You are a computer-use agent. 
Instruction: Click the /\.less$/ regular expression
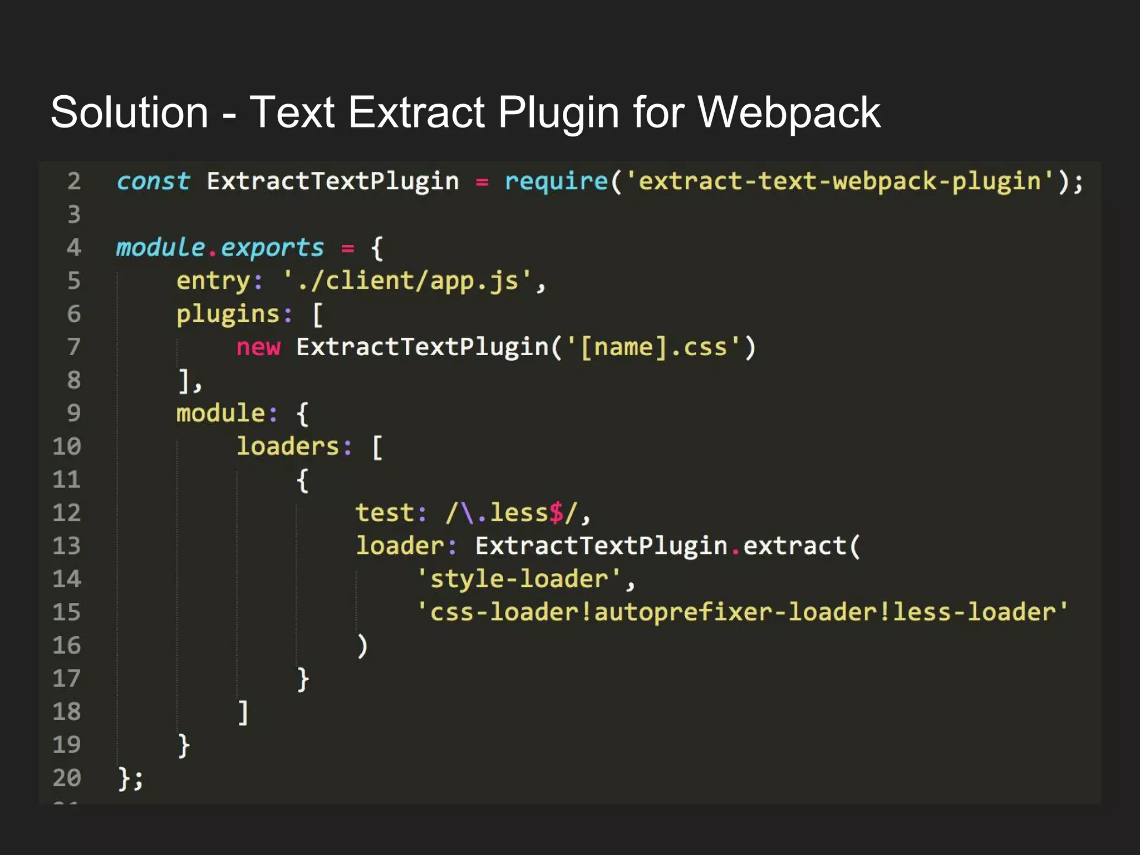(x=512, y=513)
